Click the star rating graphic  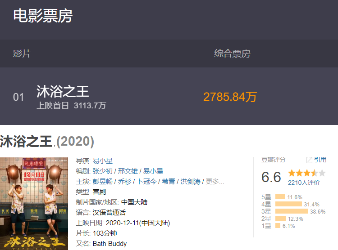coord(307,173)
